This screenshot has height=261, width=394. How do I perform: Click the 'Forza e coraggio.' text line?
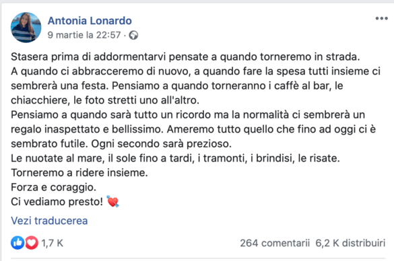53,187
